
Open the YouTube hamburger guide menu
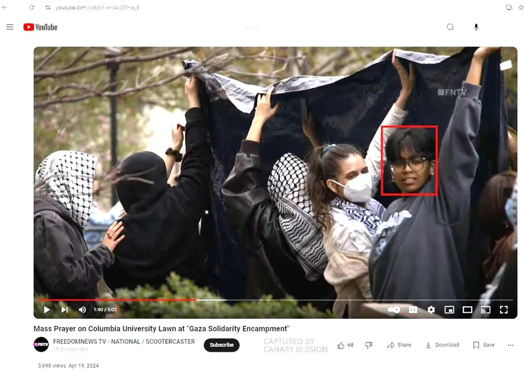point(10,27)
